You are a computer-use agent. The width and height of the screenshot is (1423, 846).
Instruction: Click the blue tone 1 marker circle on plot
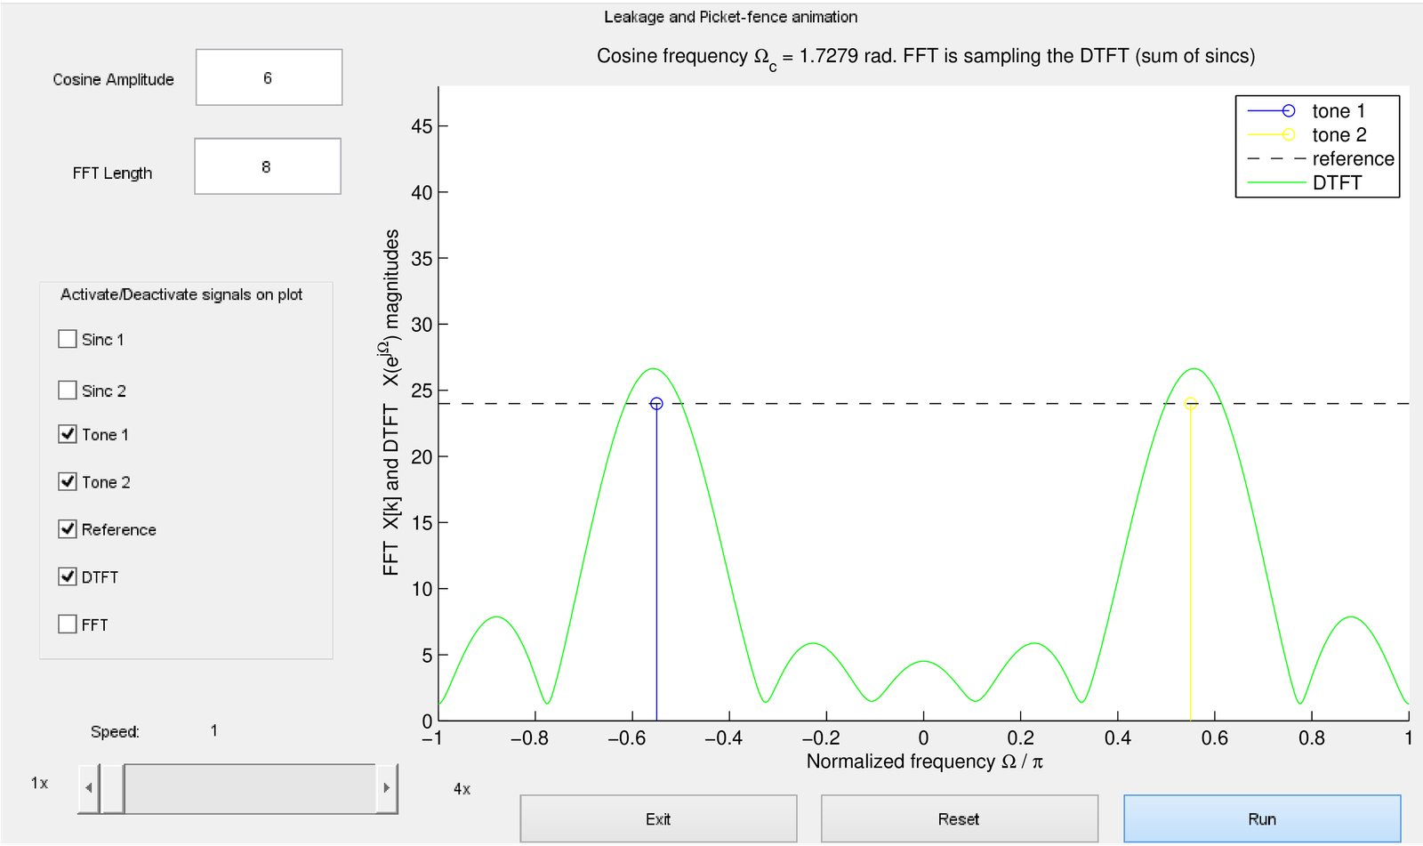point(656,404)
